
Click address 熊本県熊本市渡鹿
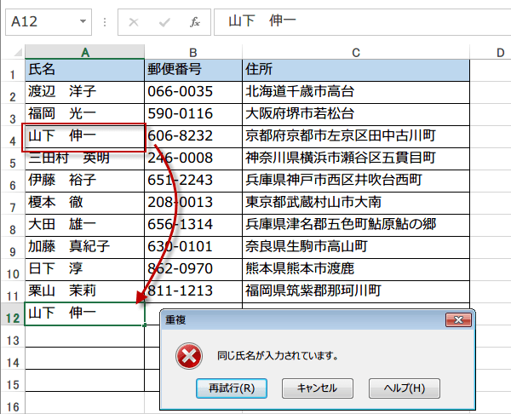tap(356, 269)
